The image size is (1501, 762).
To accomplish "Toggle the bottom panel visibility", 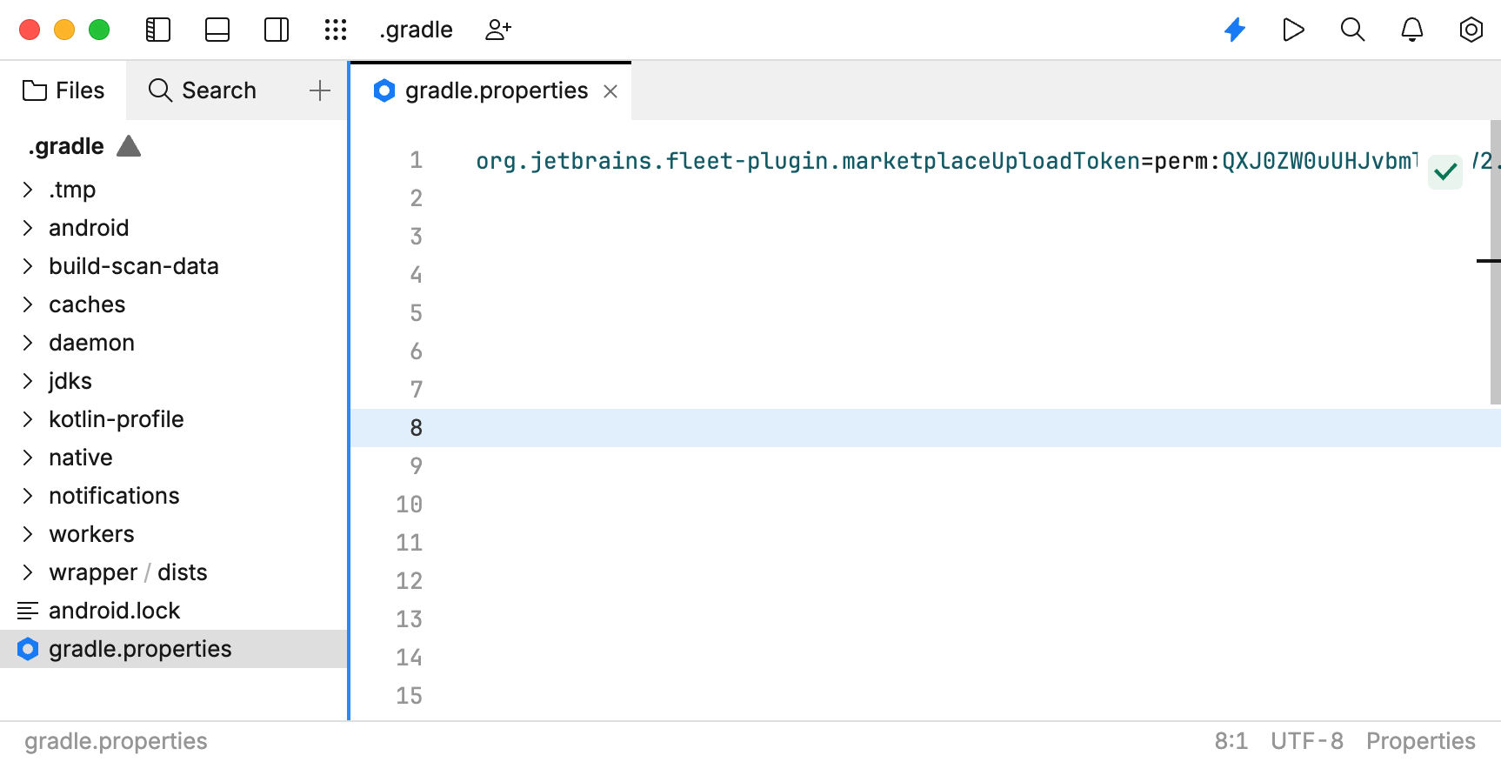I will pyautogui.click(x=217, y=30).
